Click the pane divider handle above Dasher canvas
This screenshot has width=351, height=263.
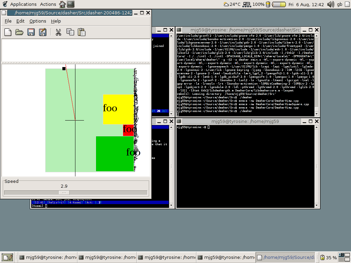76,63
